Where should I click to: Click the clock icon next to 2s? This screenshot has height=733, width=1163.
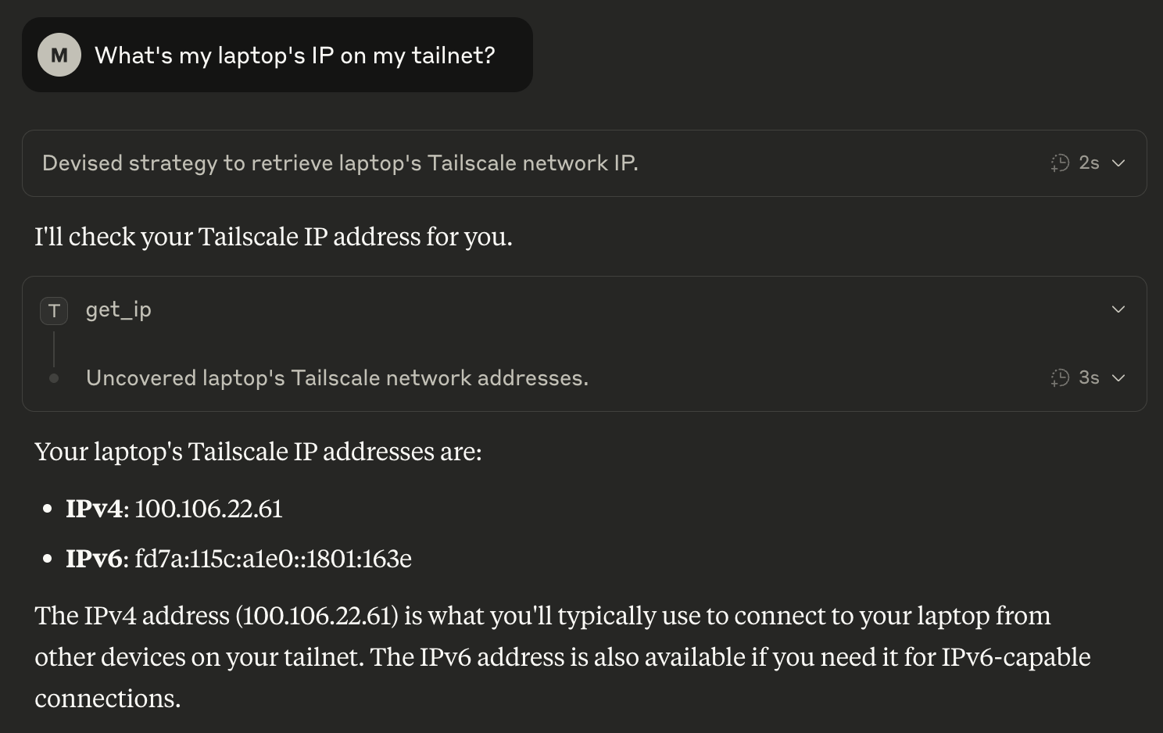[1060, 163]
